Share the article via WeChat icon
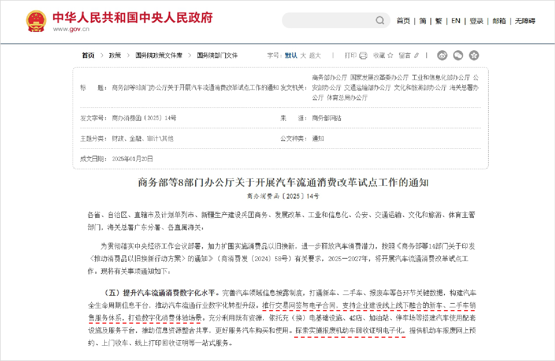 click(x=458, y=55)
